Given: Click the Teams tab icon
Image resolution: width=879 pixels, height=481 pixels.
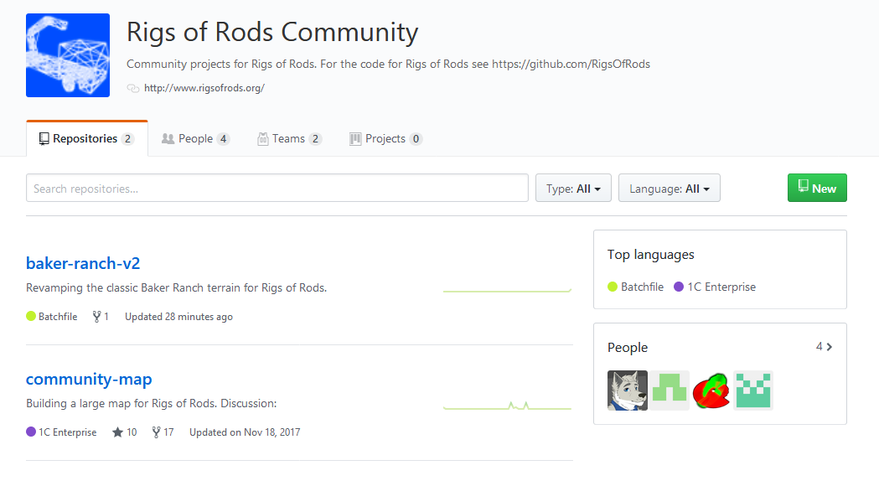Looking at the screenshot, I should (262, 138).
